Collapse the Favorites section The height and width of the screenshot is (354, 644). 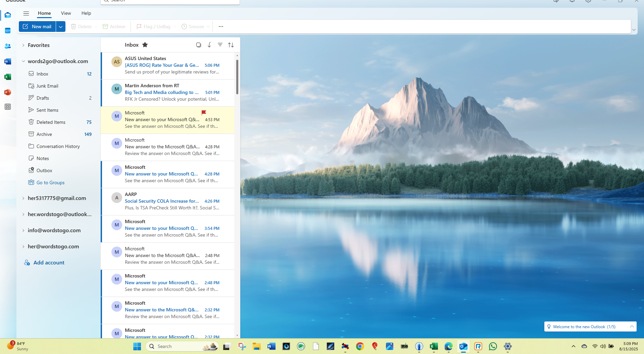(23, 45)
